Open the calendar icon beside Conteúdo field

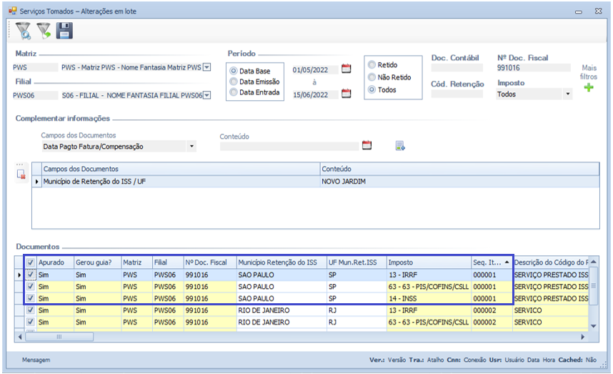[367, 146]
